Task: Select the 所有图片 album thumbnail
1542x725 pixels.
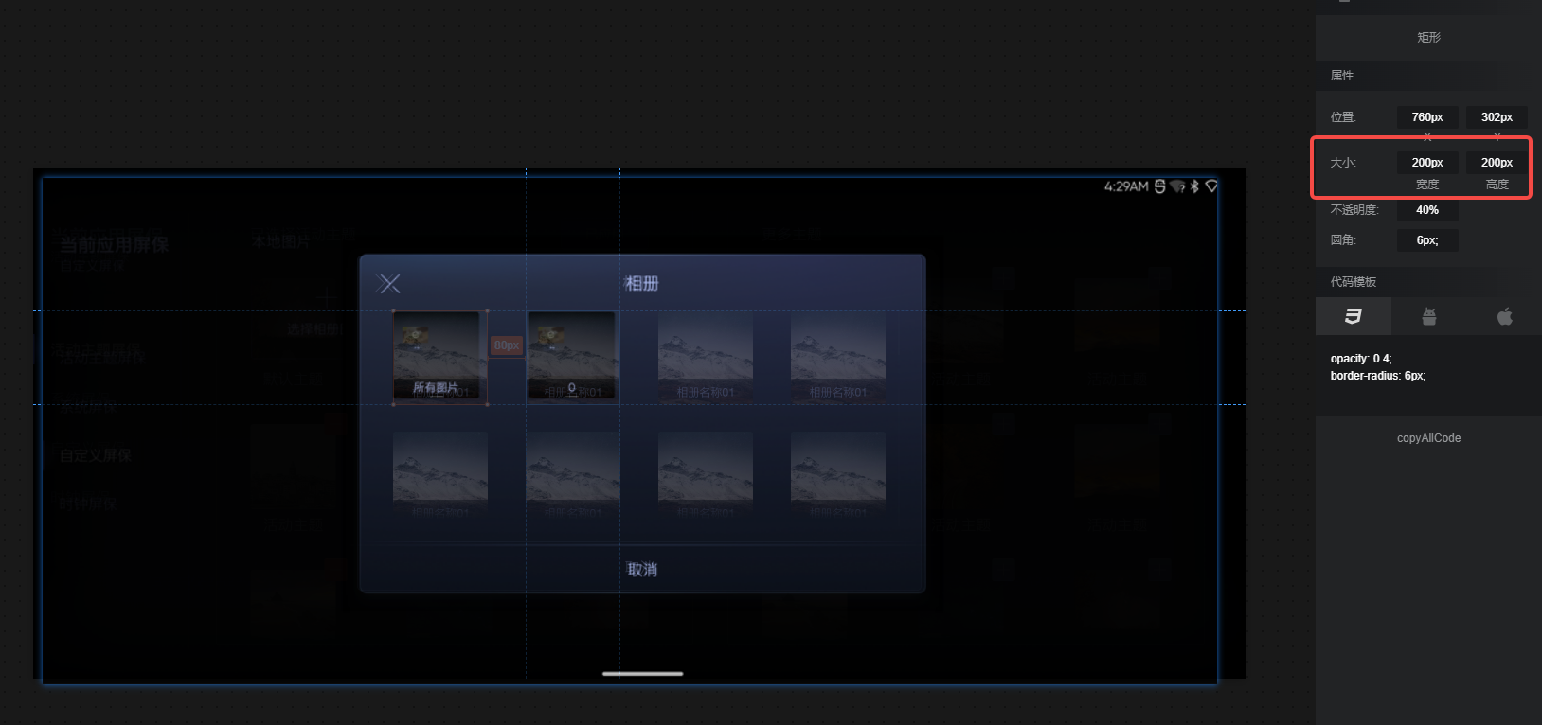Action: tap(440, 358)
